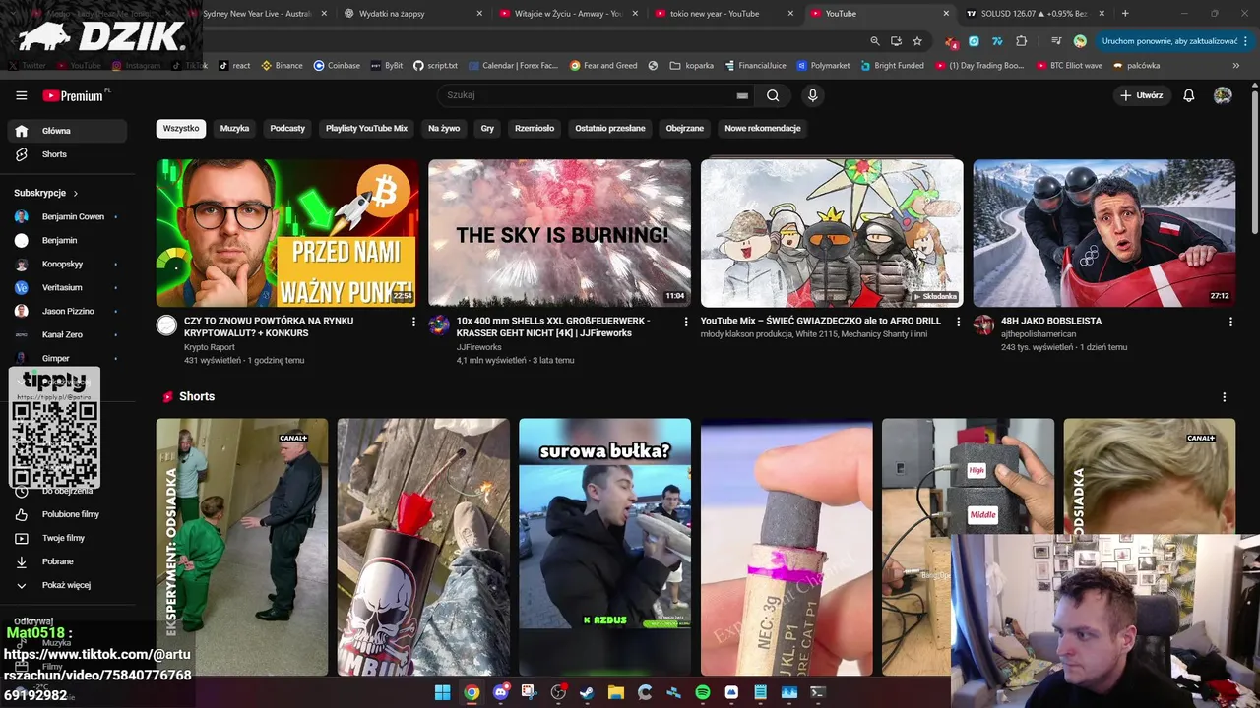Image resolution: width=1260 pixels, height=708 pixels.
Task: Open the surowa bułka Shorts thumbnail
Action: click(x=604, y=547)
